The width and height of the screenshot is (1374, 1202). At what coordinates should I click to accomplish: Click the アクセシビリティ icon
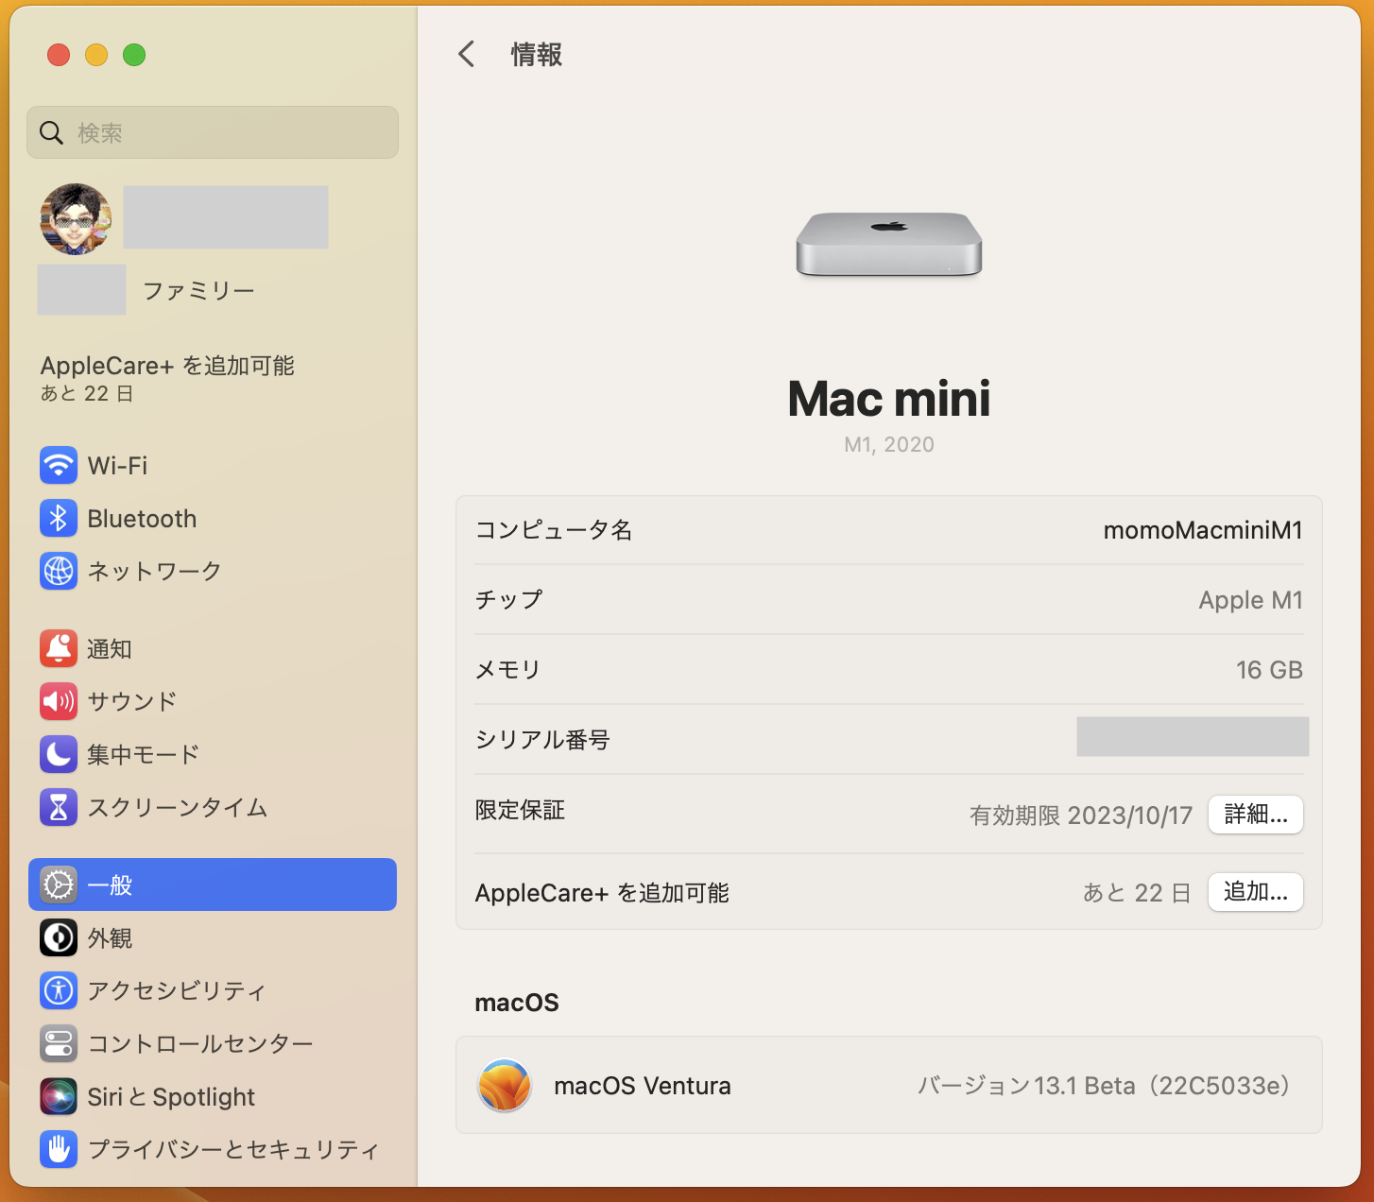tap(59, 990)
